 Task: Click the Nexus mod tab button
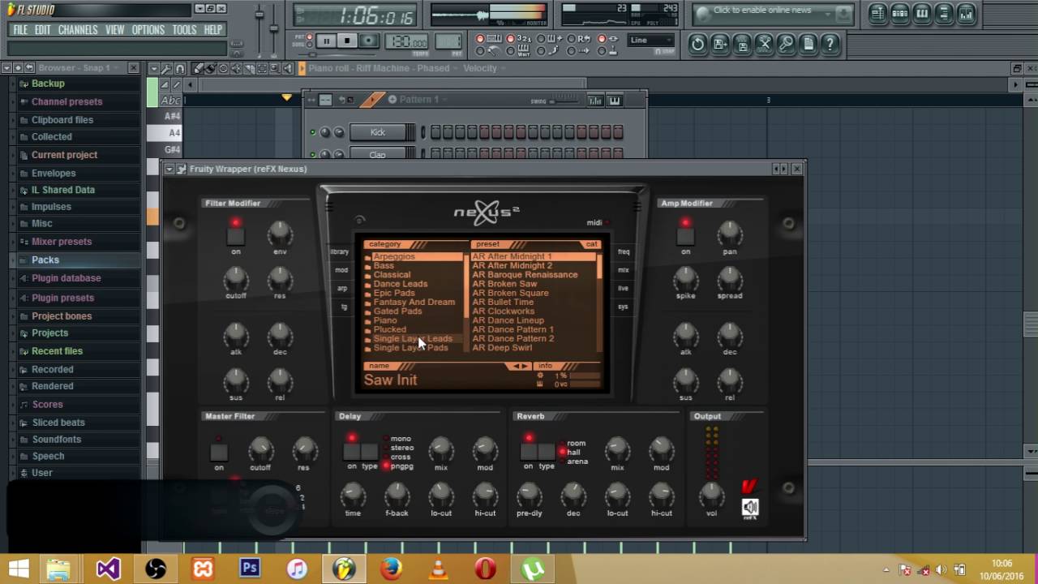point(341,270)
